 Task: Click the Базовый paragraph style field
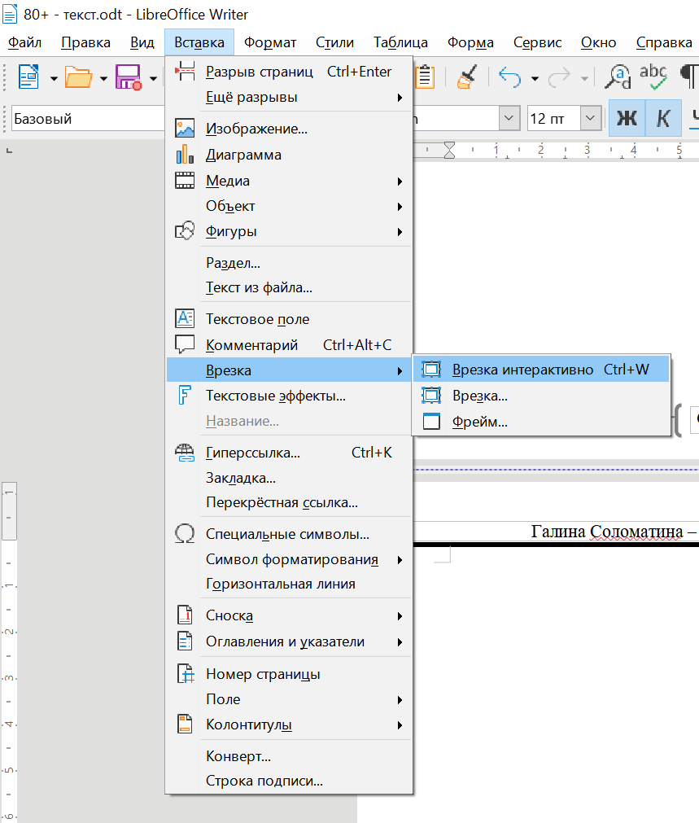tap(88, 119)
